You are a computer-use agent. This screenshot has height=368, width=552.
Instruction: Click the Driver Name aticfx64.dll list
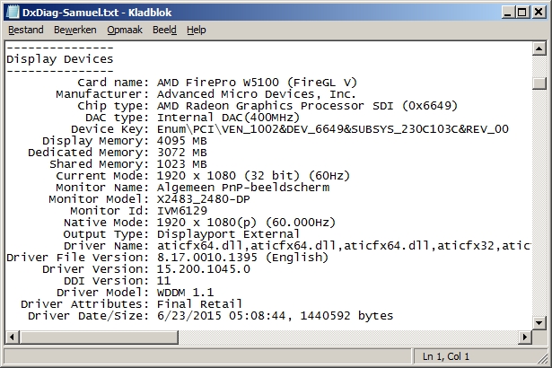[x=344, y=246]
